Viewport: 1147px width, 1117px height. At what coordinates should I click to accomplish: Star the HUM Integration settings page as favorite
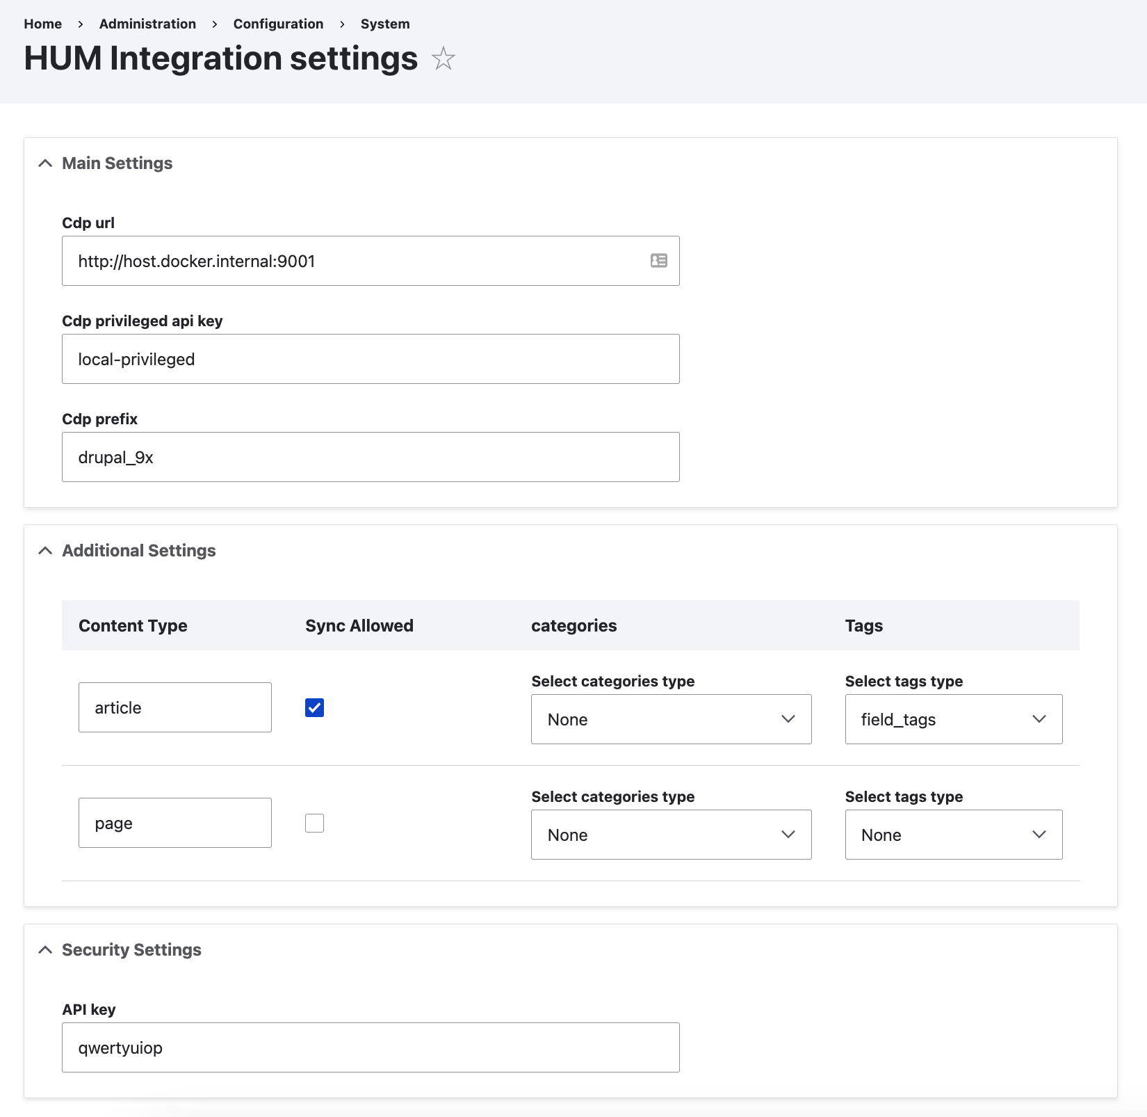[x=443, y=58]
